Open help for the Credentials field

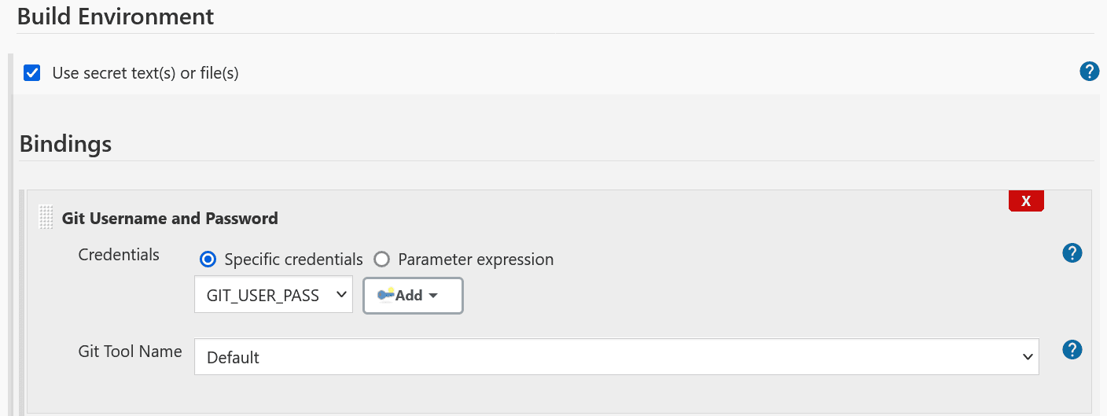coord(1072,253)
